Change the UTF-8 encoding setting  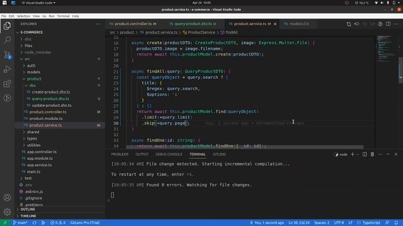[x=339, y=223]
